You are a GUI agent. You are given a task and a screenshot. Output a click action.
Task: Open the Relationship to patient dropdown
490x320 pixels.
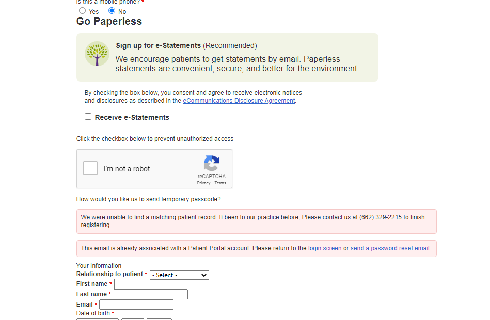pyautogui.click(x=179, y=275)
